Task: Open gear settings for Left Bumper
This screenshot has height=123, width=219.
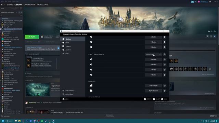Action: point(165,86)
